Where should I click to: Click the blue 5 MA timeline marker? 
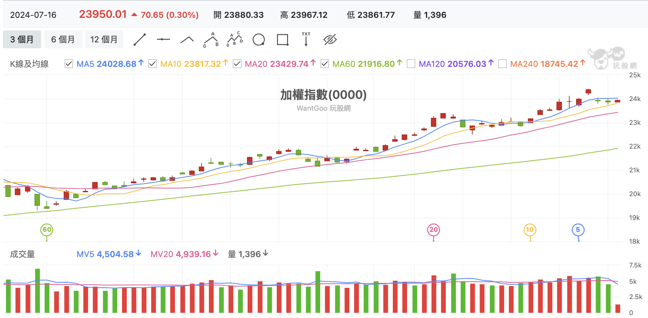pos(578,230)
